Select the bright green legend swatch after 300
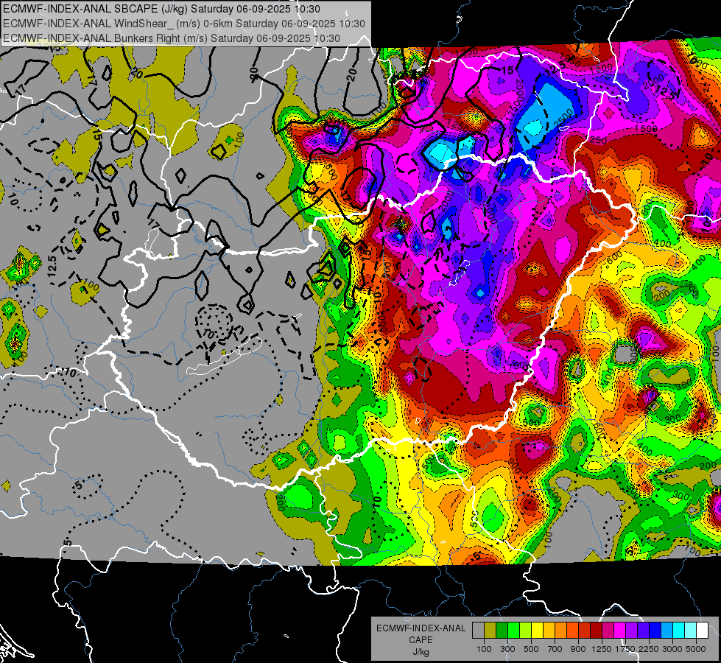This screenshot has width=721, height=663. 513,631
